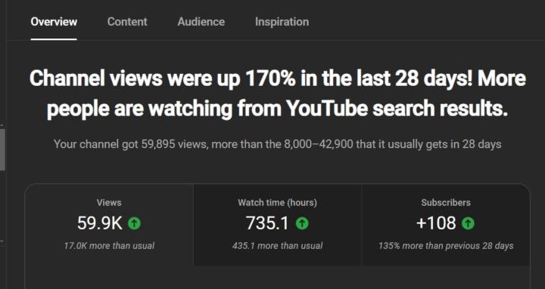The height and width of the screenshot is (289, 545).
Task: Click the 735.1 watch time value
Action: click(267, 223)
